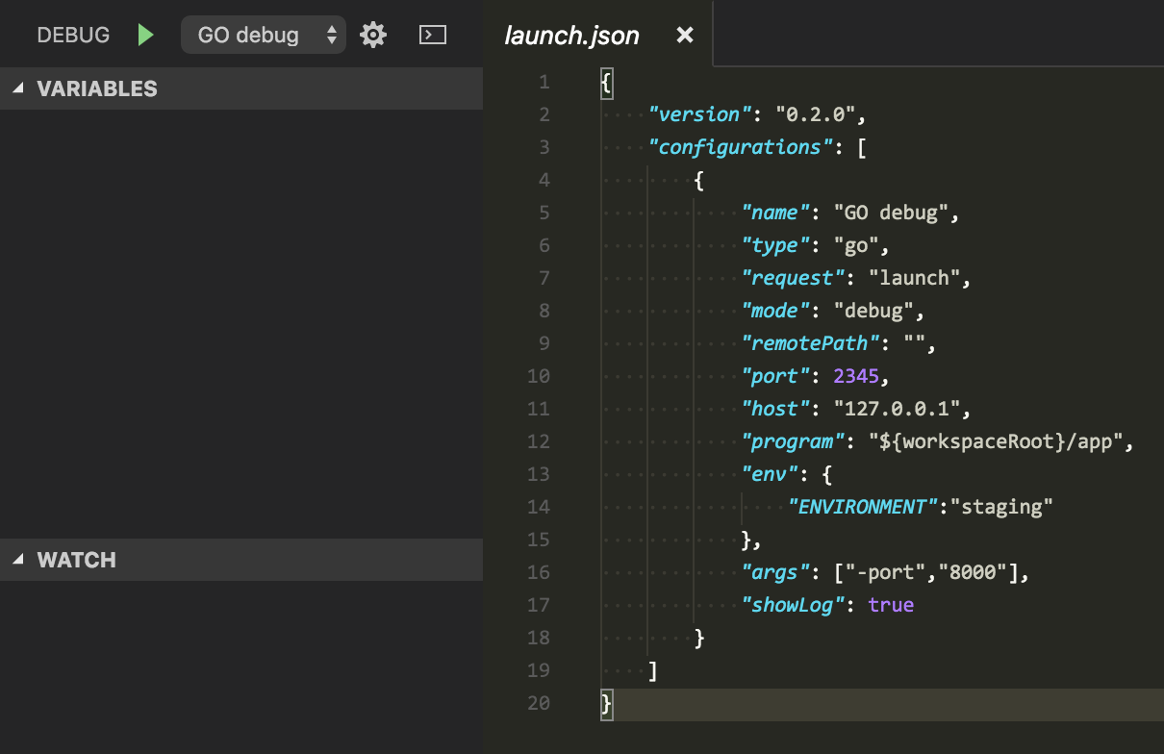Place cursor on the closing brace line 20
Image resolution: width=1164 pixels, height=754 pixels.
tap(604, 703)
